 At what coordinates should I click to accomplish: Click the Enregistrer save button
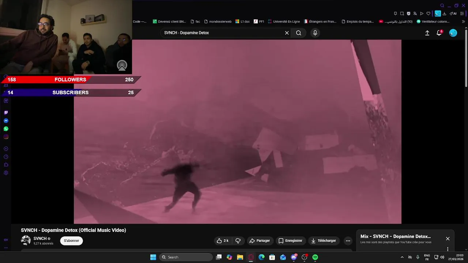point(290,241)
